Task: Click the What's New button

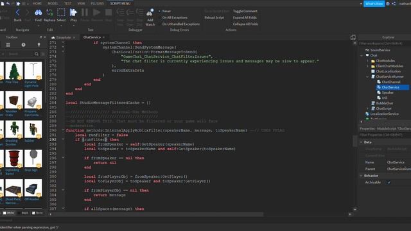Action: click(374, 4)
